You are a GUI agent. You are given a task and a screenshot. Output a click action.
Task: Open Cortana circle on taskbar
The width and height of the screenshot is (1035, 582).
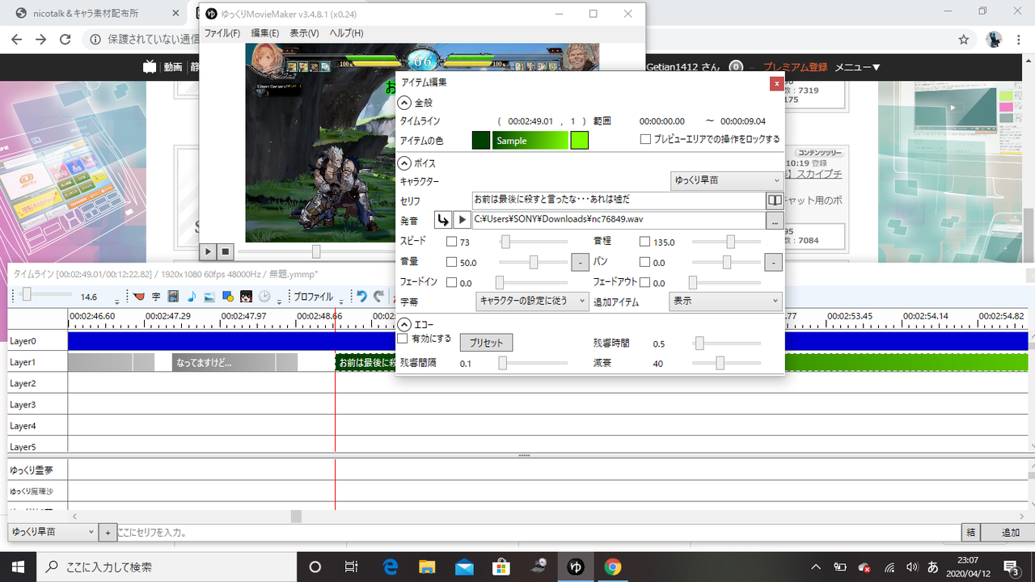(315, 567)
